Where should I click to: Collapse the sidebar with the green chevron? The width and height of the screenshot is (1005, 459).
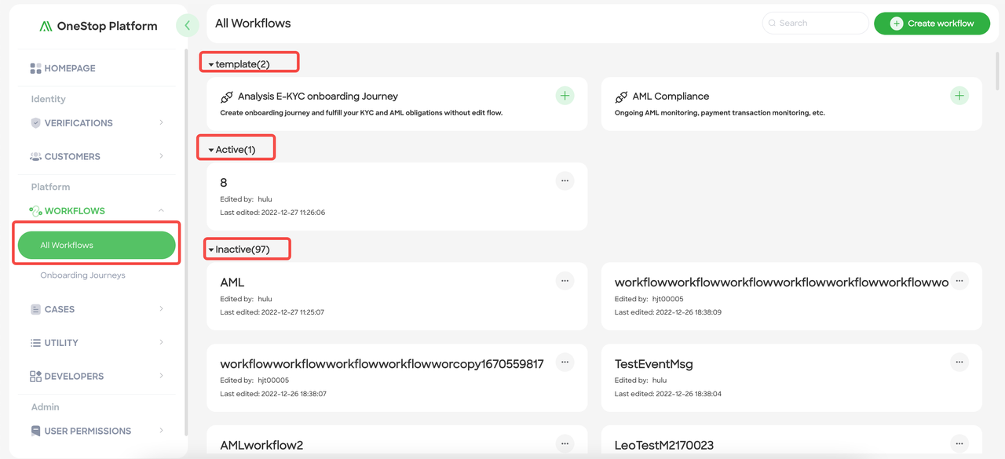coord(188,25)
